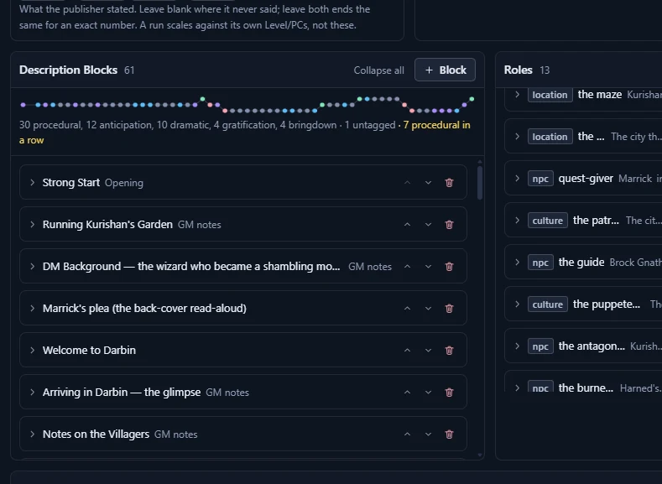Click GM notes tag on Notes on the Villagers
This screenshot has height=484, width=662.
pyautogui.click(x=175, y=435)
